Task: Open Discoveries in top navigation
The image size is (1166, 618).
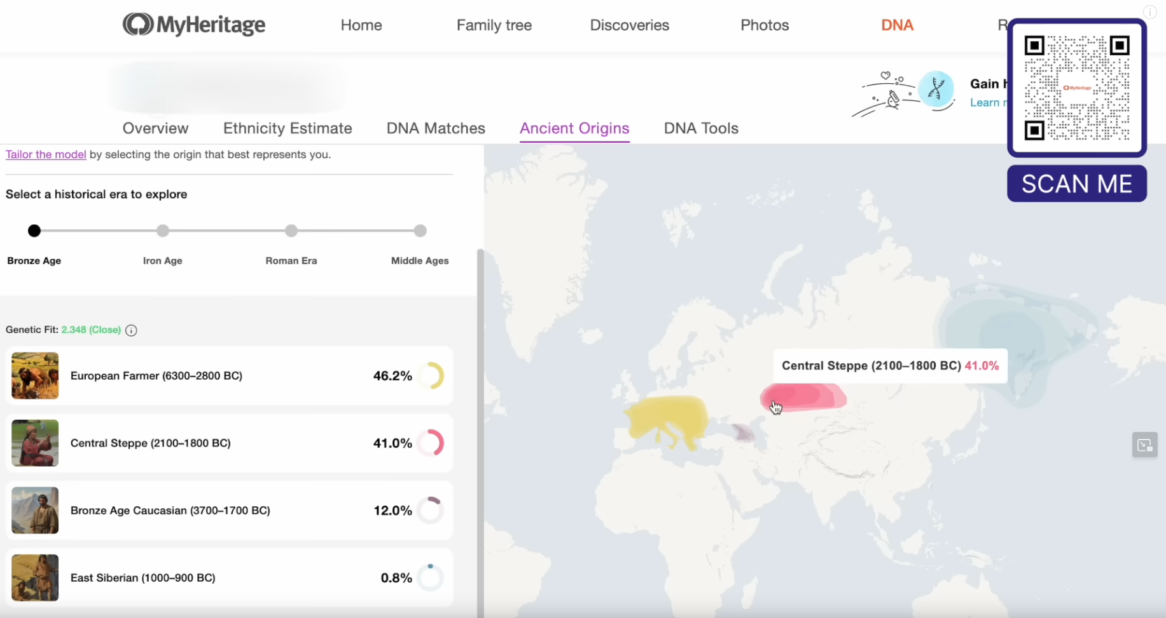Action: (x=629, y=25)
